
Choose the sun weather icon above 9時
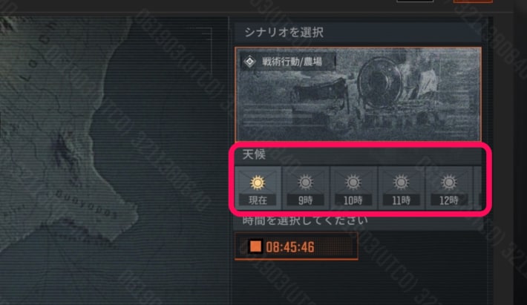click(x=305, y=183)
